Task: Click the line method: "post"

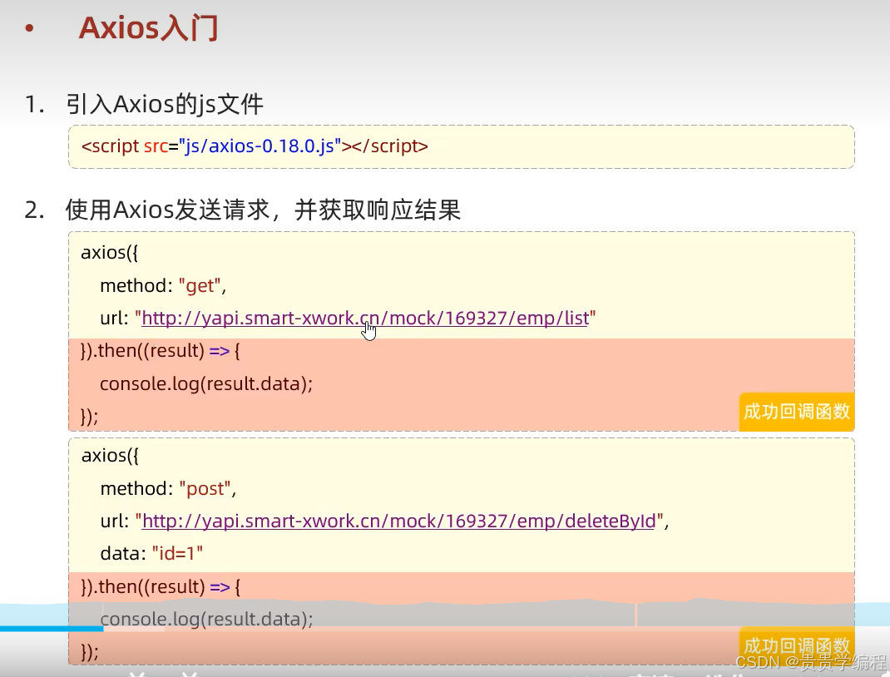Action: click(168, 488)
